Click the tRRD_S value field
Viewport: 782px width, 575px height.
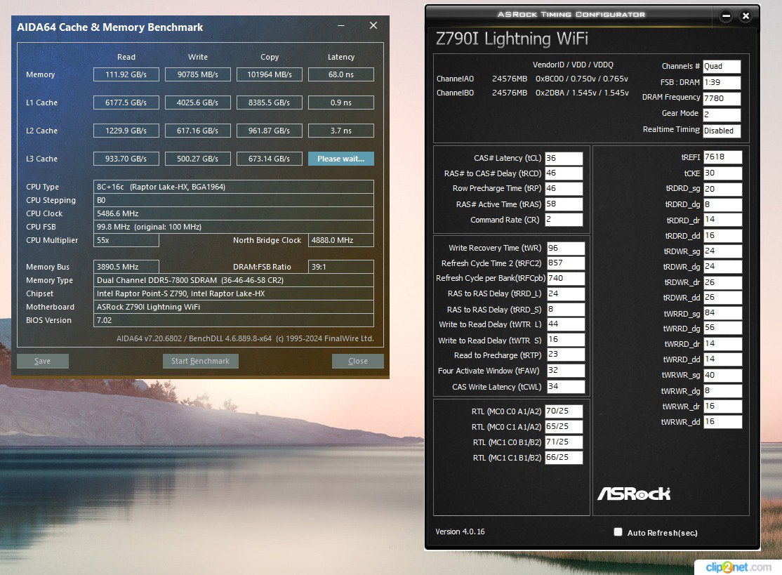566,309
